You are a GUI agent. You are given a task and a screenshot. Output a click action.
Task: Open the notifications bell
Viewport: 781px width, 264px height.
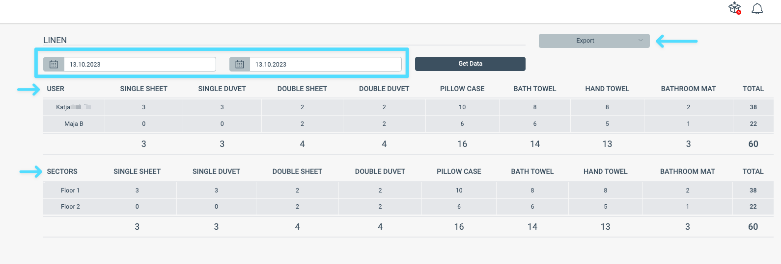[757, 9]
